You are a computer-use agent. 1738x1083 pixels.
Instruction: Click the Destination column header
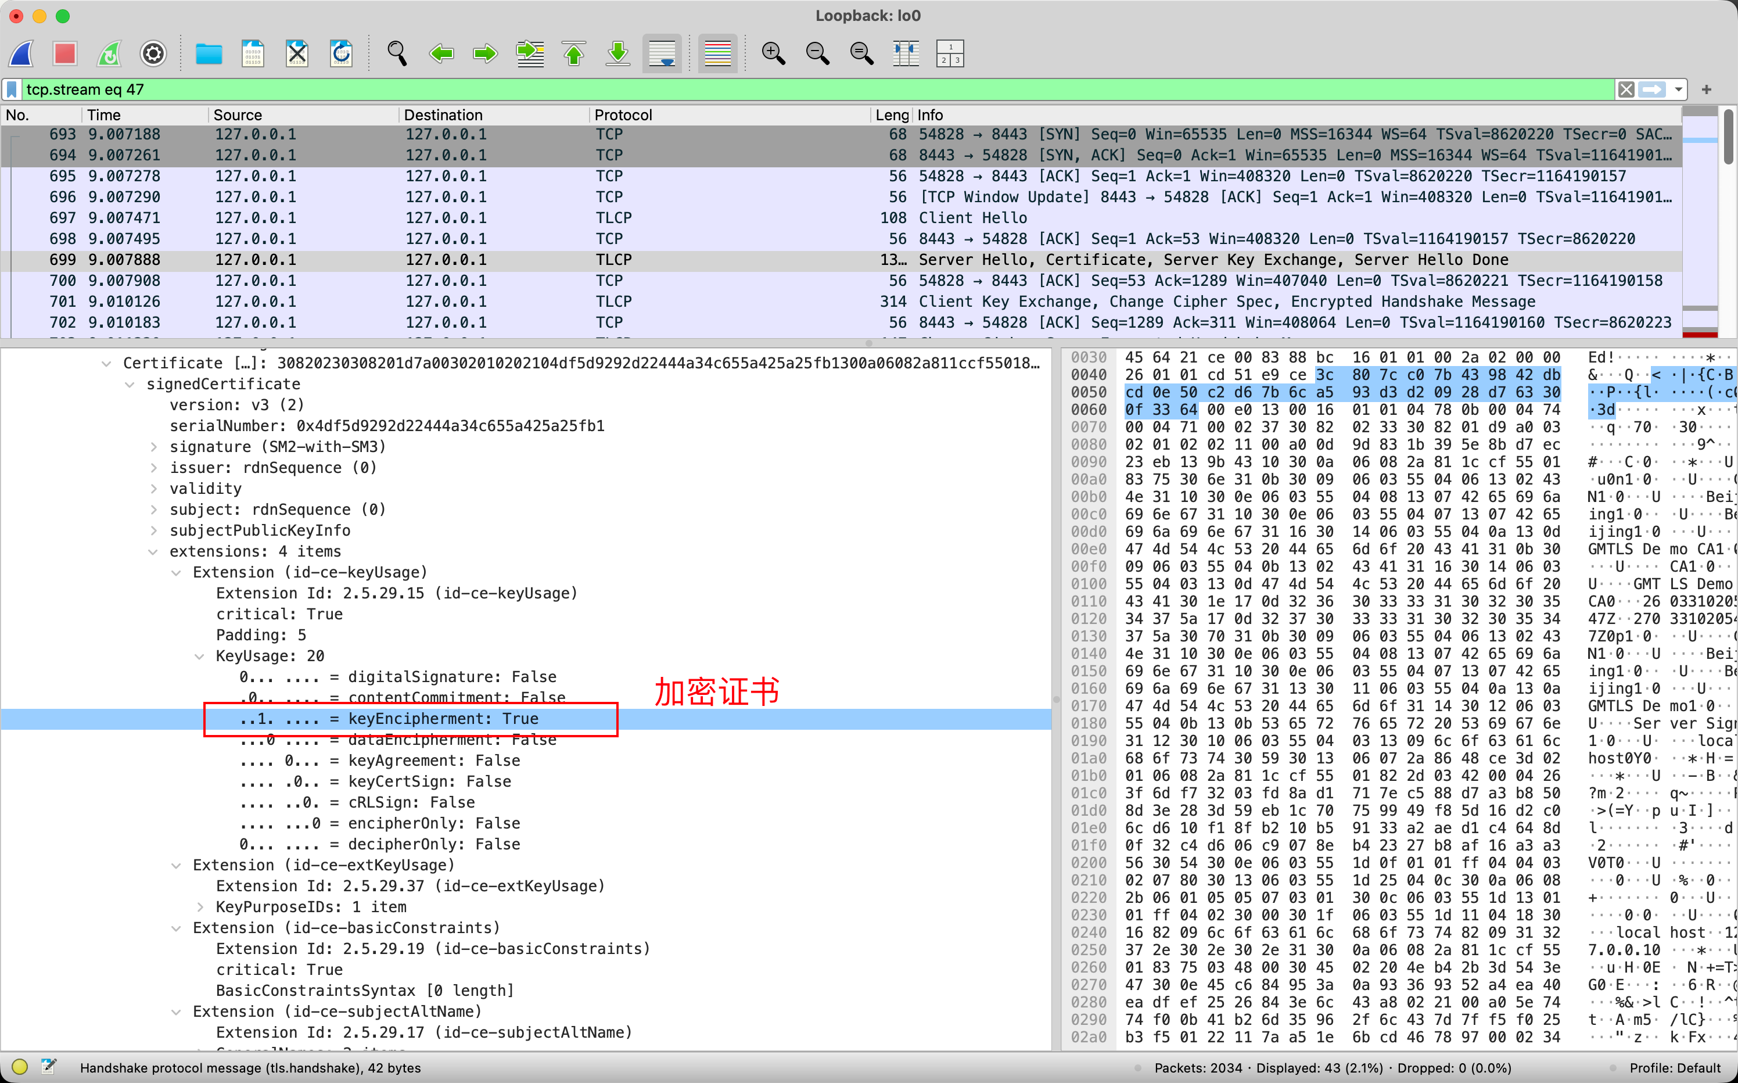[x=443, y=114]
